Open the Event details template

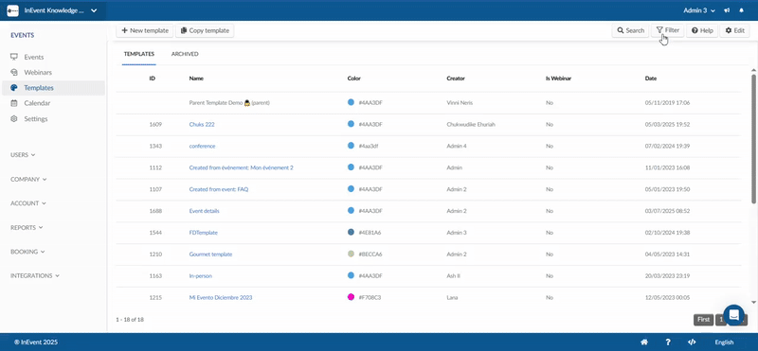(x=205, y=211)
